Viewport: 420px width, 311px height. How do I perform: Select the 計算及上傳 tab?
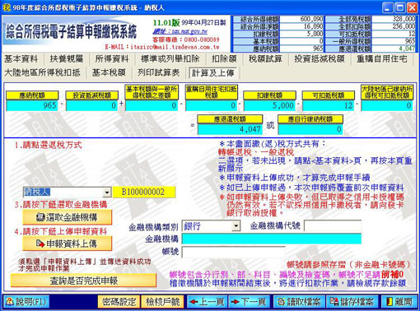coord(213,73)
